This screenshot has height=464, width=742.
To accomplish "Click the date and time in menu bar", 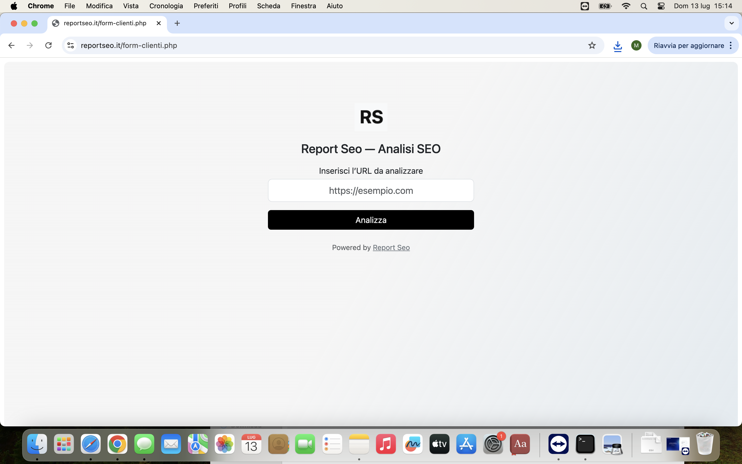I will pos(703,6).
